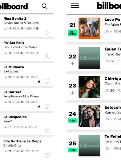
Task: Click the billboard logo on the left
Action: click(x=14, y=6)
